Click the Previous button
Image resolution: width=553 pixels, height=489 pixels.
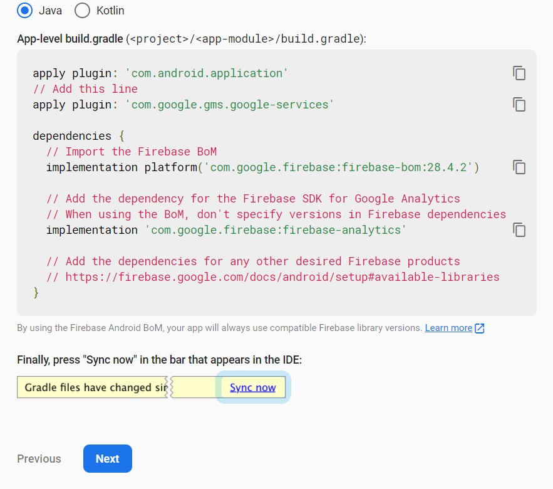coord(39,458)
